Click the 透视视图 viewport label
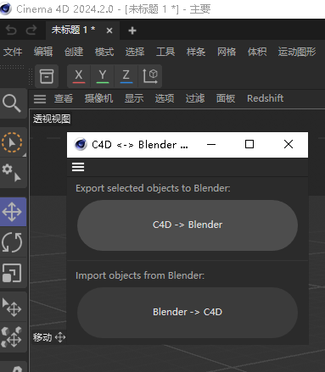This screenshot has width=325, height=372. [52, 119]
